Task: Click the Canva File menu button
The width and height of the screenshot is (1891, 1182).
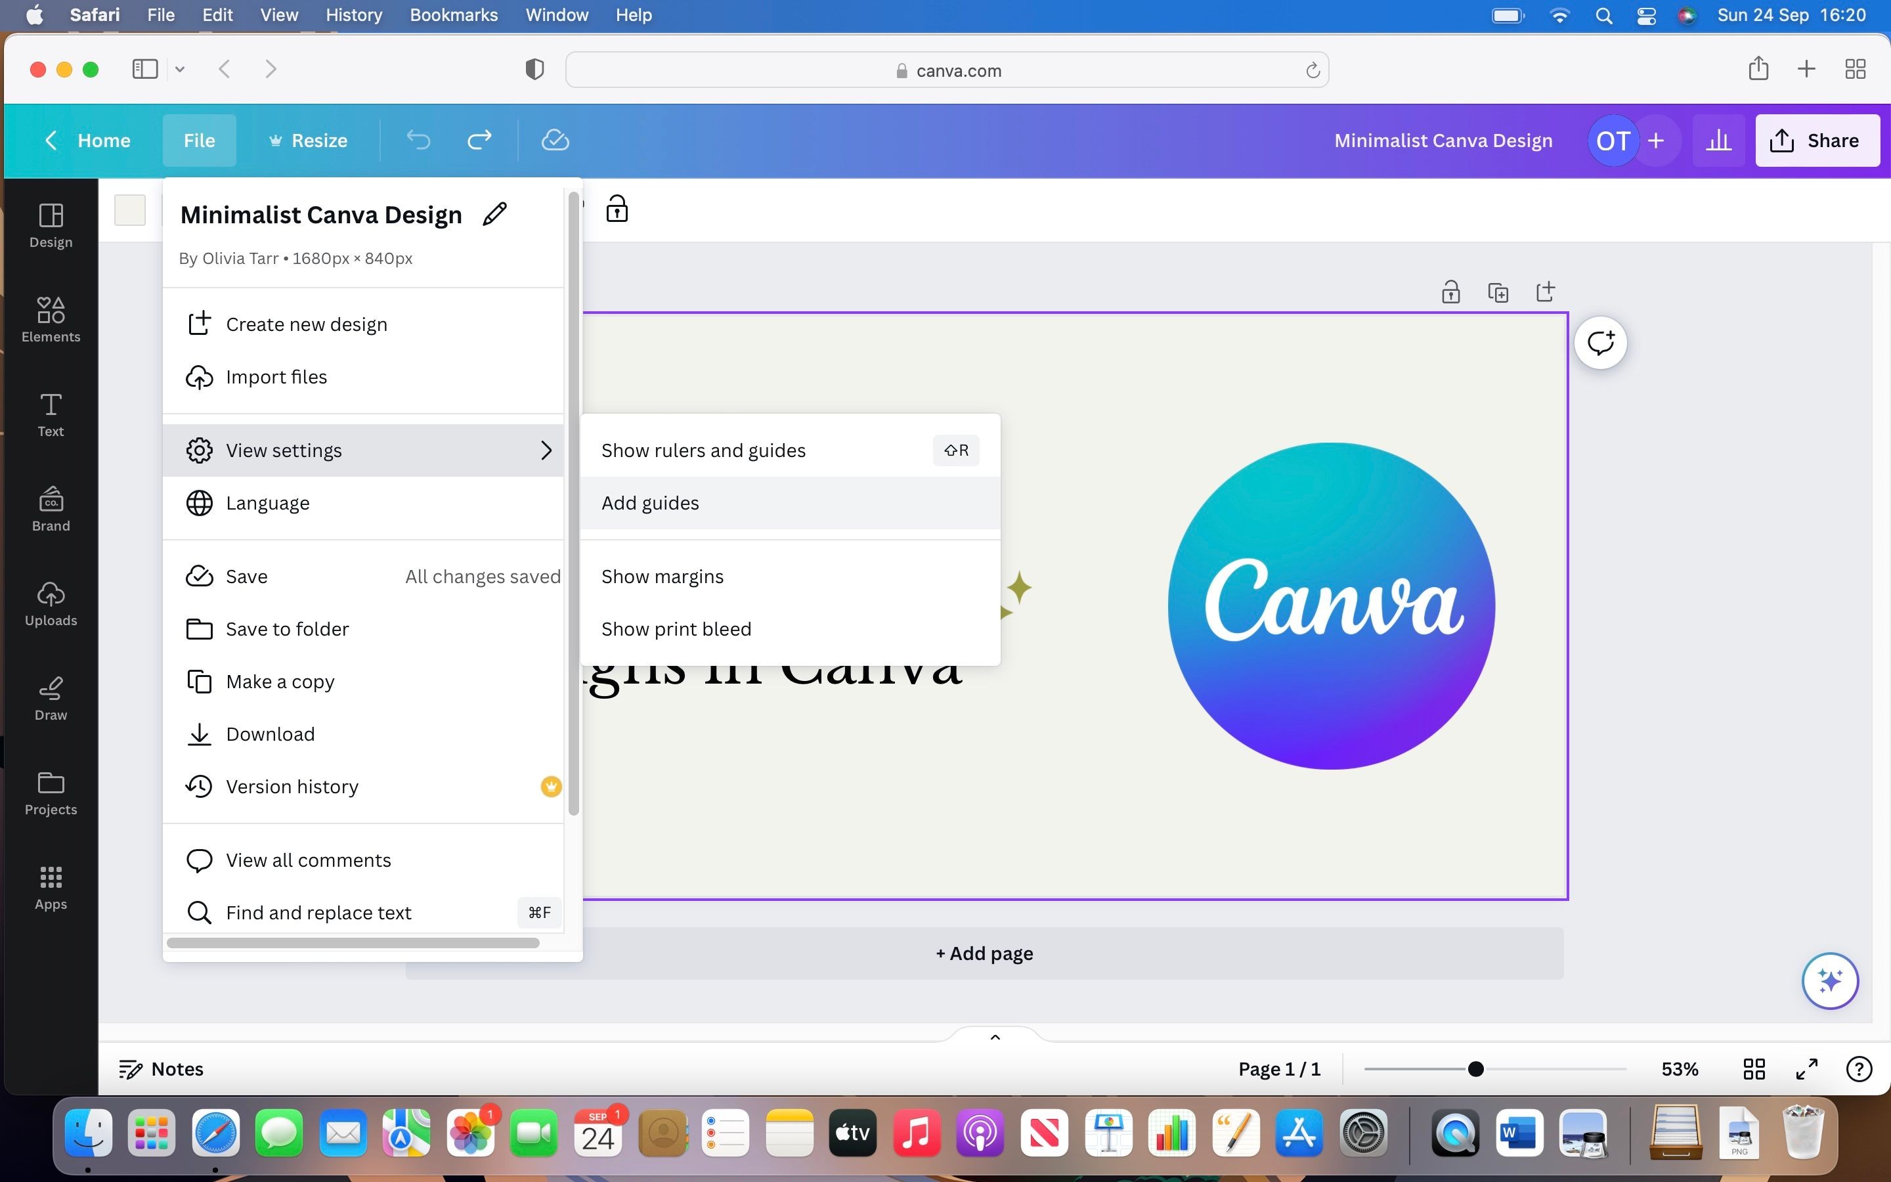Action: (x=198, y=140)
